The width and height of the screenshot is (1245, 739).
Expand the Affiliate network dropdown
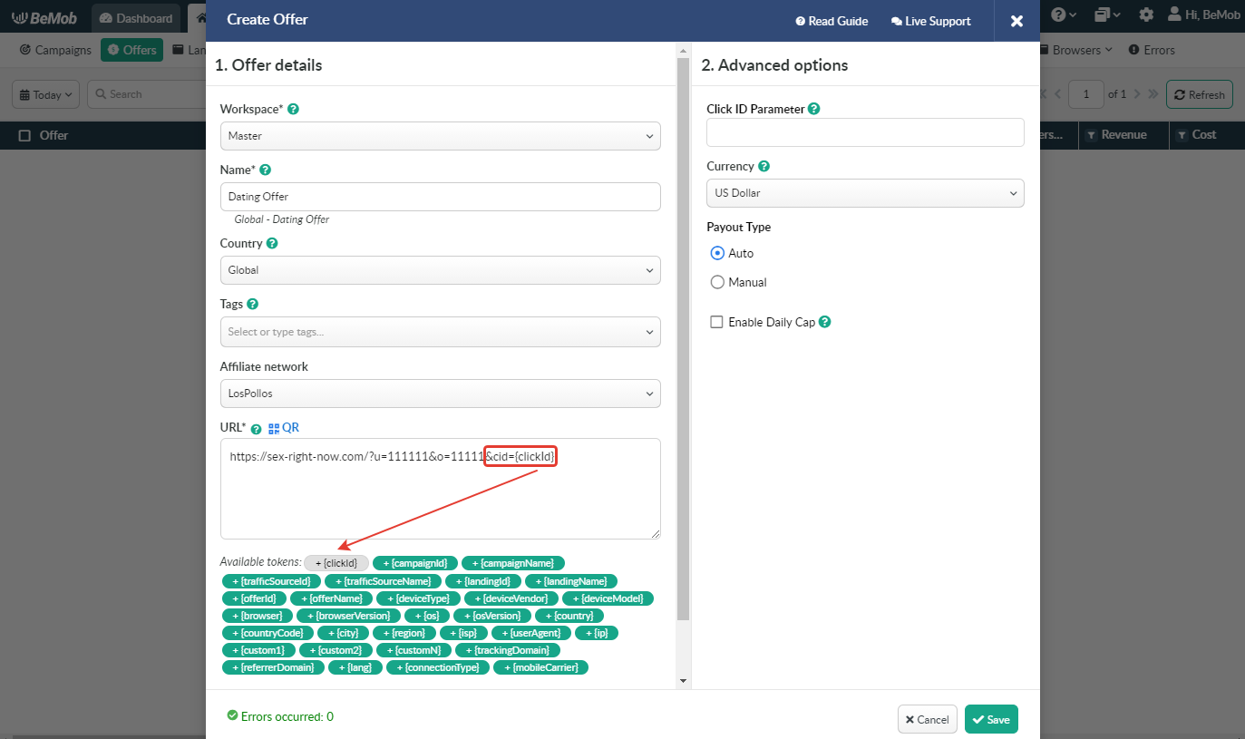[440, 394]
